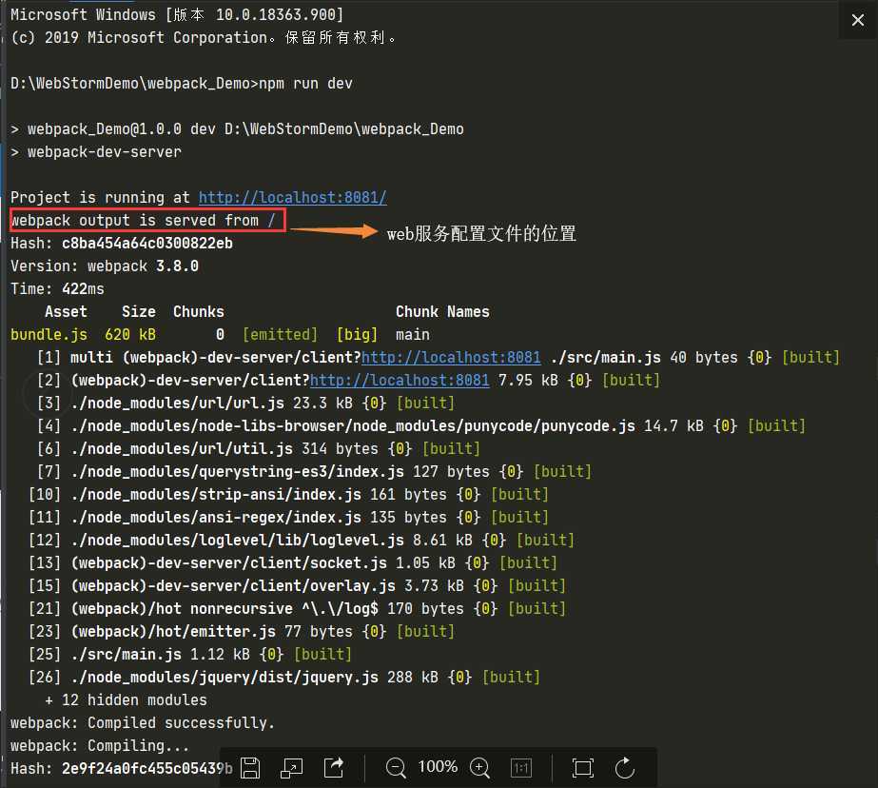This screenshot has height=788, width=878.
Task: Click the first Hash value c8ba454a64c0300822eb
Action: tap(147, 243)
